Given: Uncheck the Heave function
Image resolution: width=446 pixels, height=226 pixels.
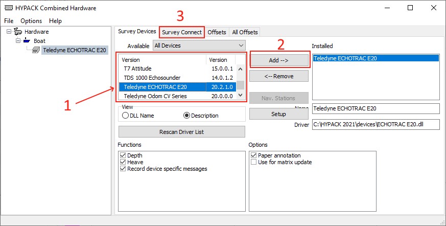Looking at the screenshot, I should click(x=123, y=162).
